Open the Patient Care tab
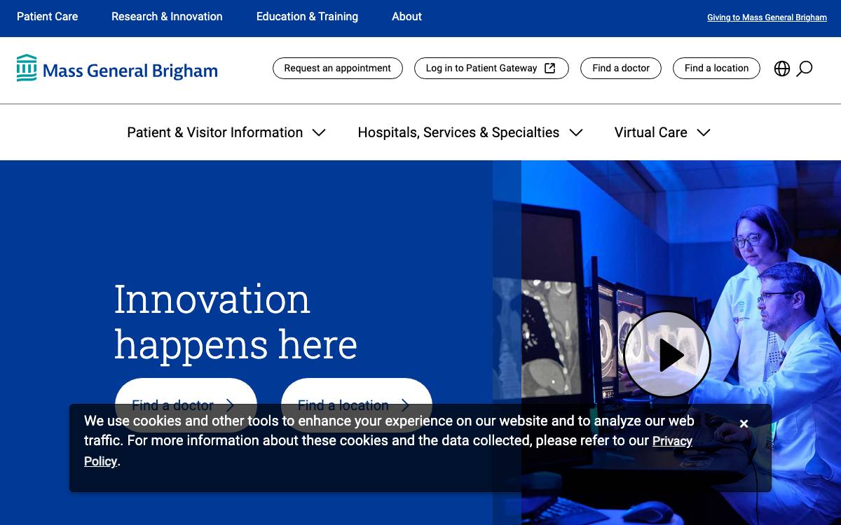The image size is (841, 525). click(x=48, y=16)
